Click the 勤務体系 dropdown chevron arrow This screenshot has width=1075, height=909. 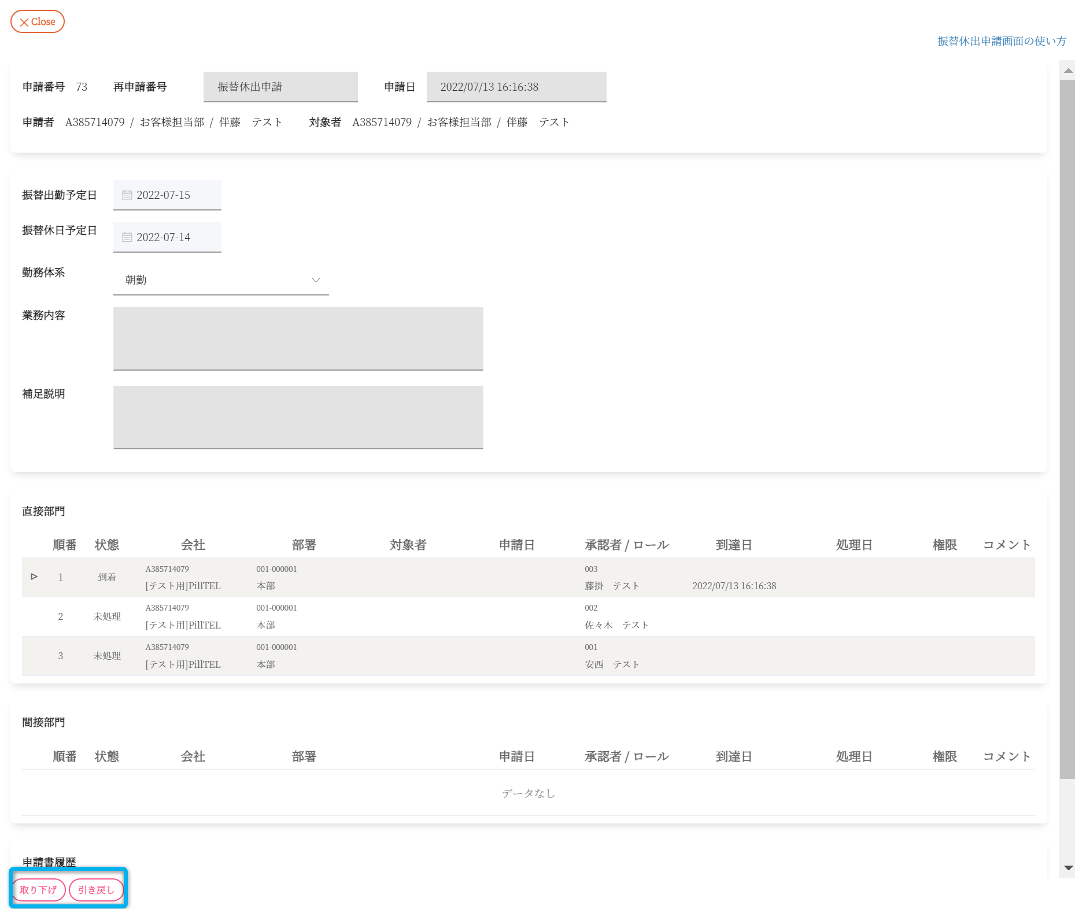(316, 280)
